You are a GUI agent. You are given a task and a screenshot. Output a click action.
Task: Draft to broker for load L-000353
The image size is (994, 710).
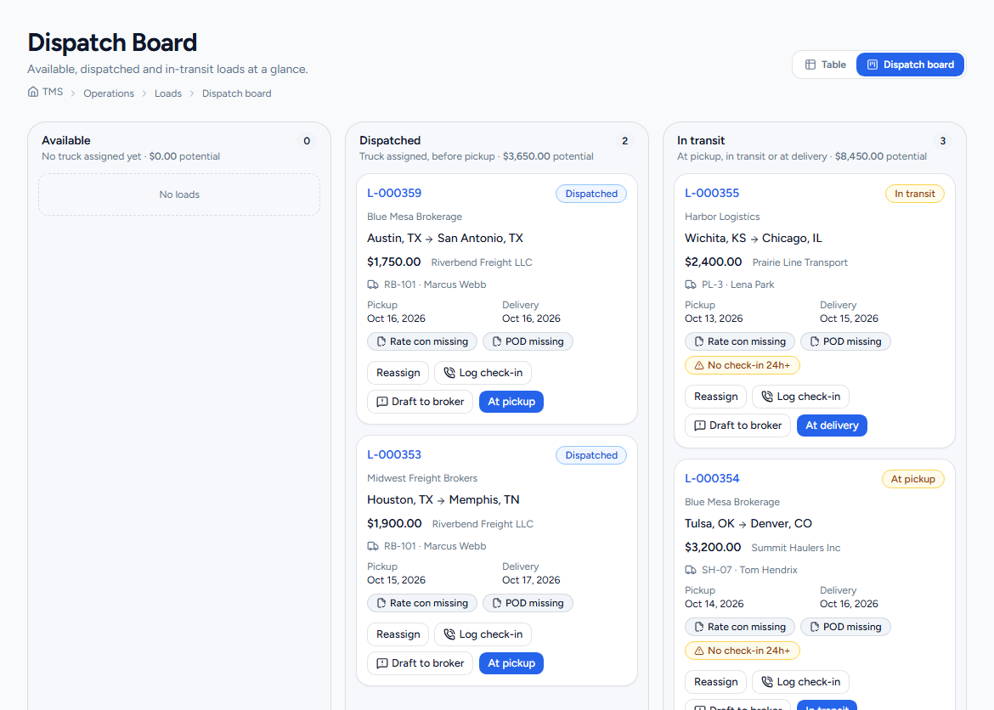point(421,663)
